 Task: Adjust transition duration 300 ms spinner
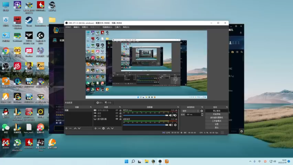(193, 114)
